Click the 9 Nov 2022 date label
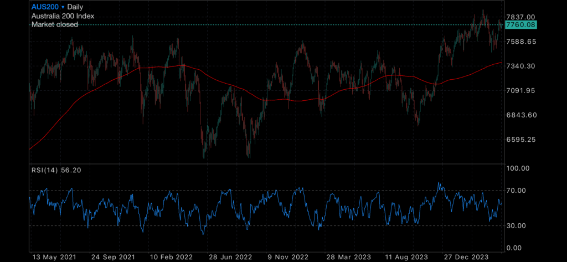This screenshot has width=567, height=262. [287, 258]
